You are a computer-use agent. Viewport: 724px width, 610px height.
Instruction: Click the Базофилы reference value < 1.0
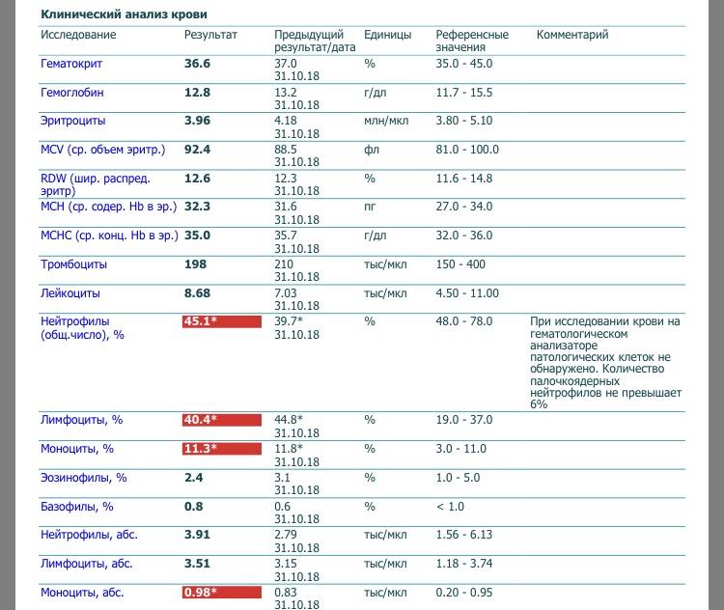(x=450, y=507)
